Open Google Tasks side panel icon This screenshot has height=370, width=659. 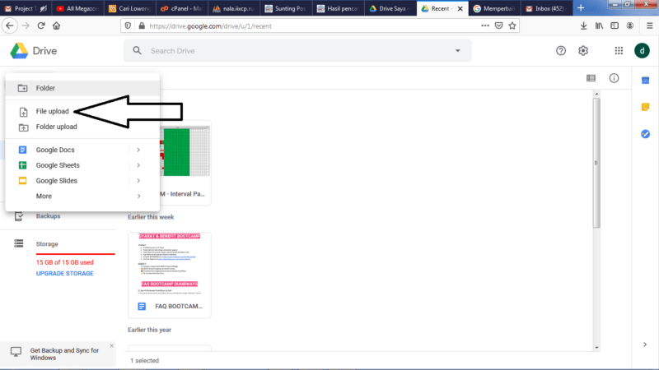pos(645,134)
